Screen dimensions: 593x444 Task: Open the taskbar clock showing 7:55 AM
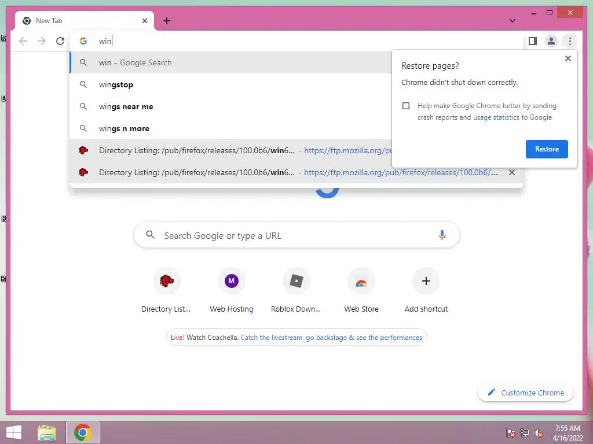pyautogui.click(x=568, y=433)
